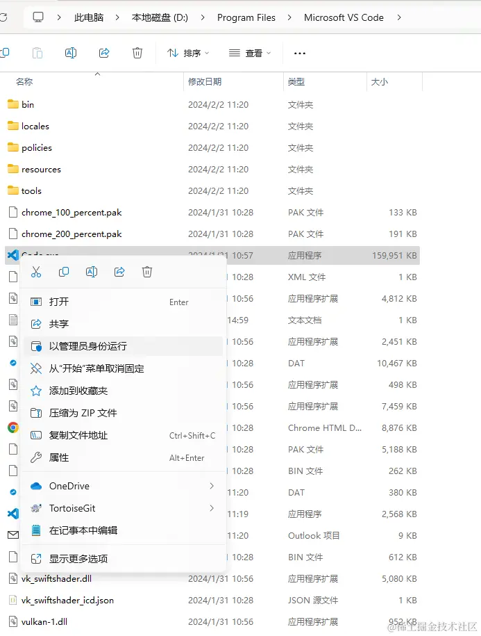Screen dimensions: 481x636
Task: Click the TortoiseGit icon in menu
Action: coord(36,508)
